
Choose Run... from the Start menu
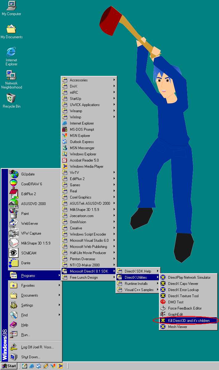click(35, 335)
